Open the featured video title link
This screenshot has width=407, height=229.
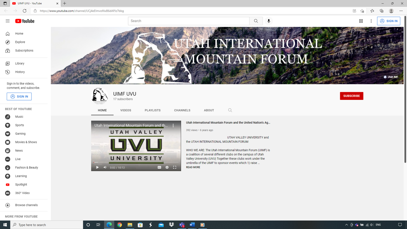pyautogui.click(x=228, y=122)
